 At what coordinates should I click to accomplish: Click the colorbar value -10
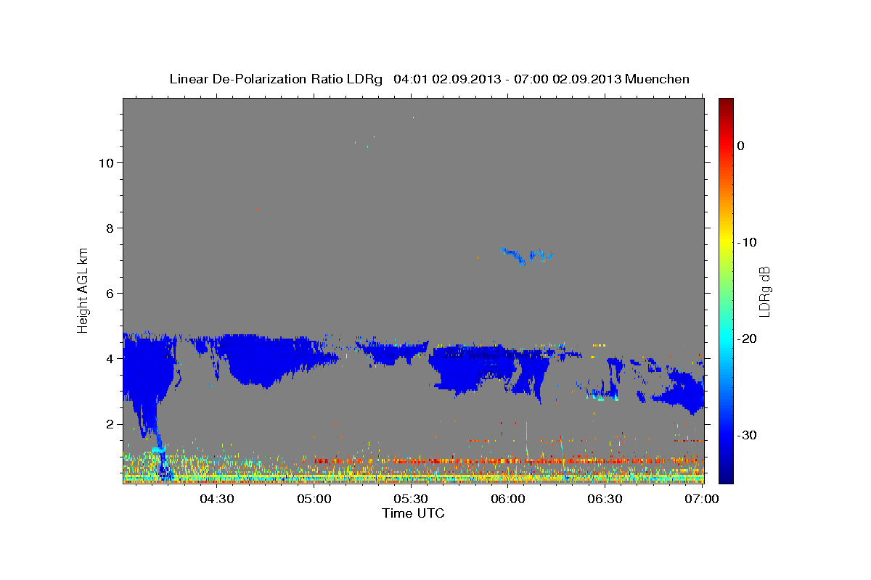pos(746,242)
